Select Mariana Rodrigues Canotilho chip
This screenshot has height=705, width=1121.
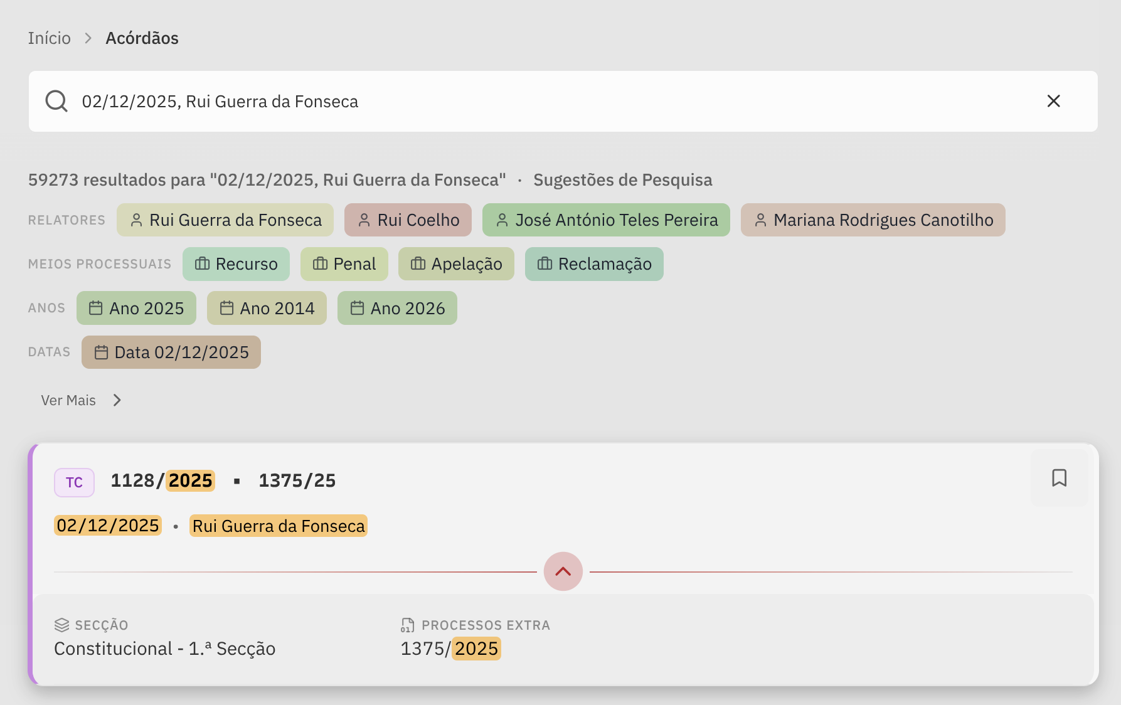click(873, 220)
